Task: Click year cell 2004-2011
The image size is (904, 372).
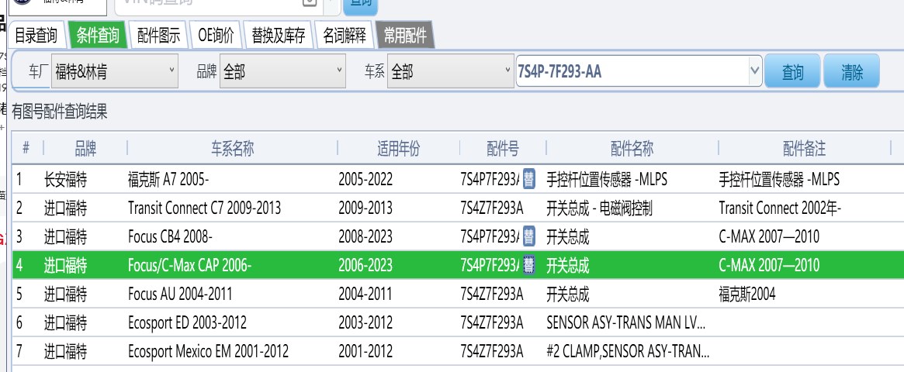Action: pos(365,294)
